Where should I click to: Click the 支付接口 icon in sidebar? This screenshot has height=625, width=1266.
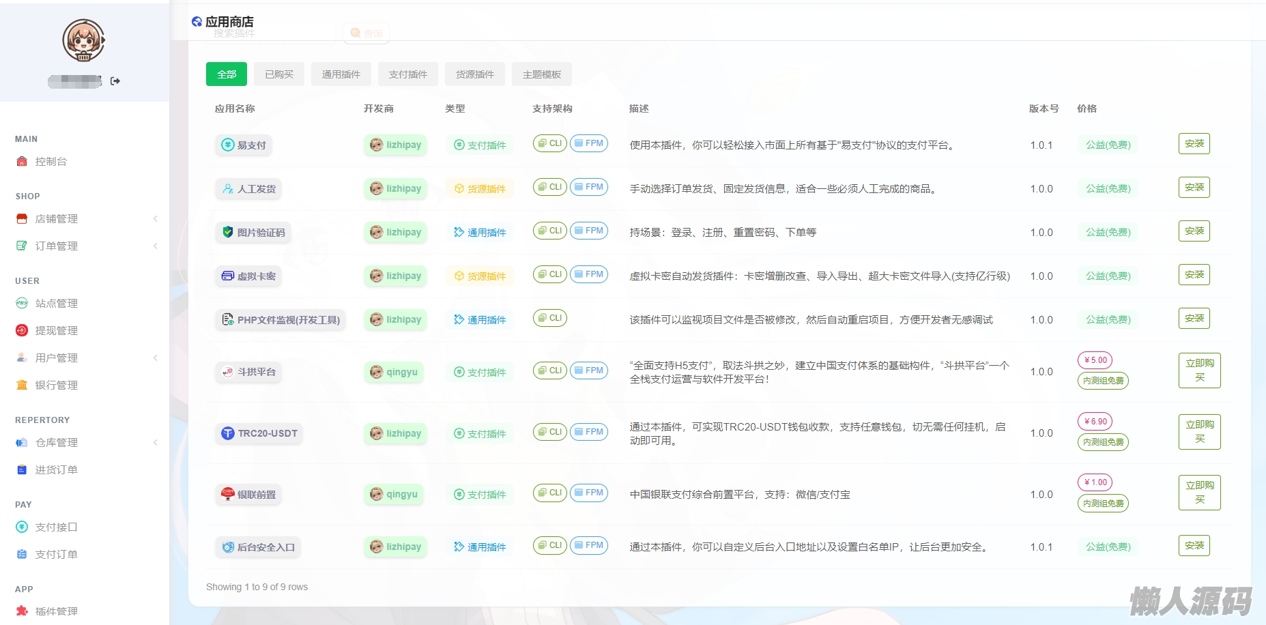[x=22, y=527]
